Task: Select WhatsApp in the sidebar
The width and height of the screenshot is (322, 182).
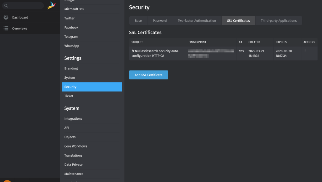Action: point(72,46)
